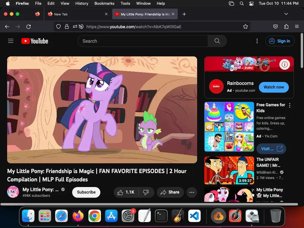Go back with Firefox back arrow
This screenshot has height=228, width=304.
click(7, 26)
